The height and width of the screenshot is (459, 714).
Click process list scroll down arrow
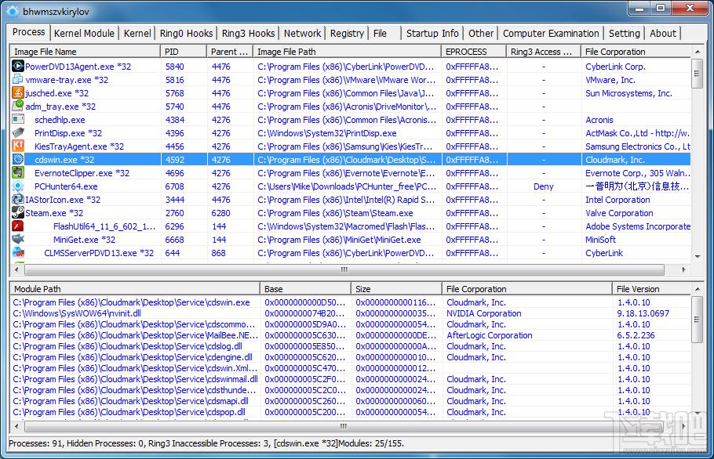tap(698, 256)
